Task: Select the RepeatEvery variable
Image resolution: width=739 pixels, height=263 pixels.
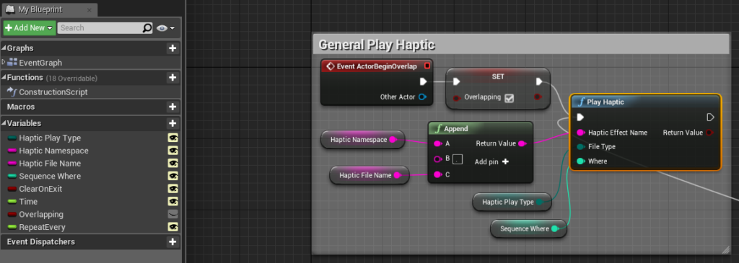Action: click(x=42, y=227)
